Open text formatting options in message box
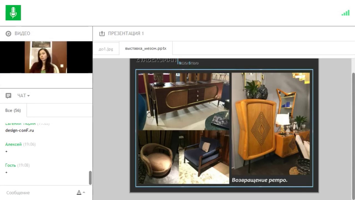Viewport: 355px width, 200px height. [81, 192]
